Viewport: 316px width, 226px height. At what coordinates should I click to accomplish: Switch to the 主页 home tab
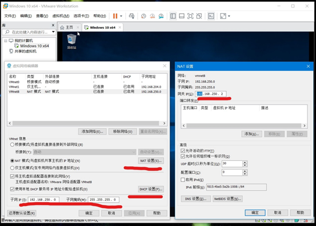tap(67, 27)
